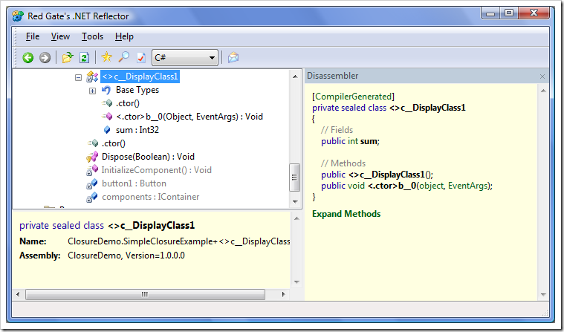The image size is (564, 332).
Task: Select the <>c__DisplayClass1 tree item
Action: click(x=140, y=77)
